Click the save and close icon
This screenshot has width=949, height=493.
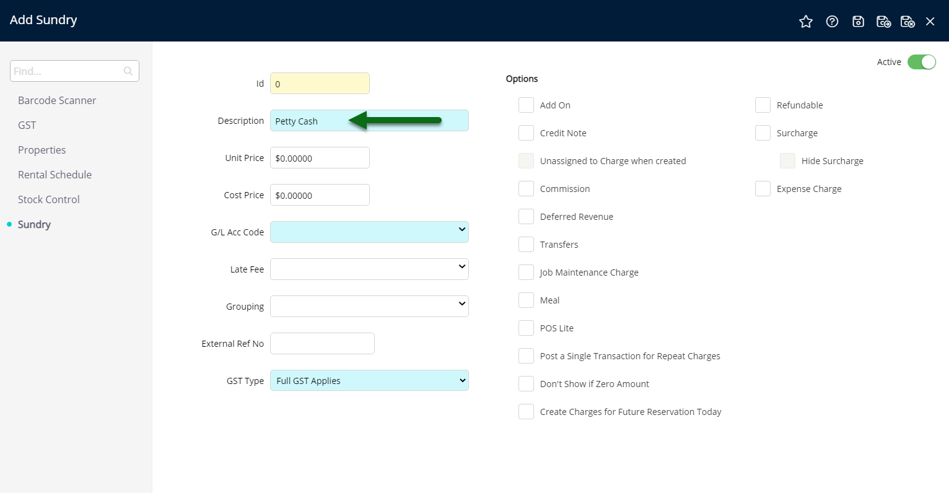click(908, 21)
